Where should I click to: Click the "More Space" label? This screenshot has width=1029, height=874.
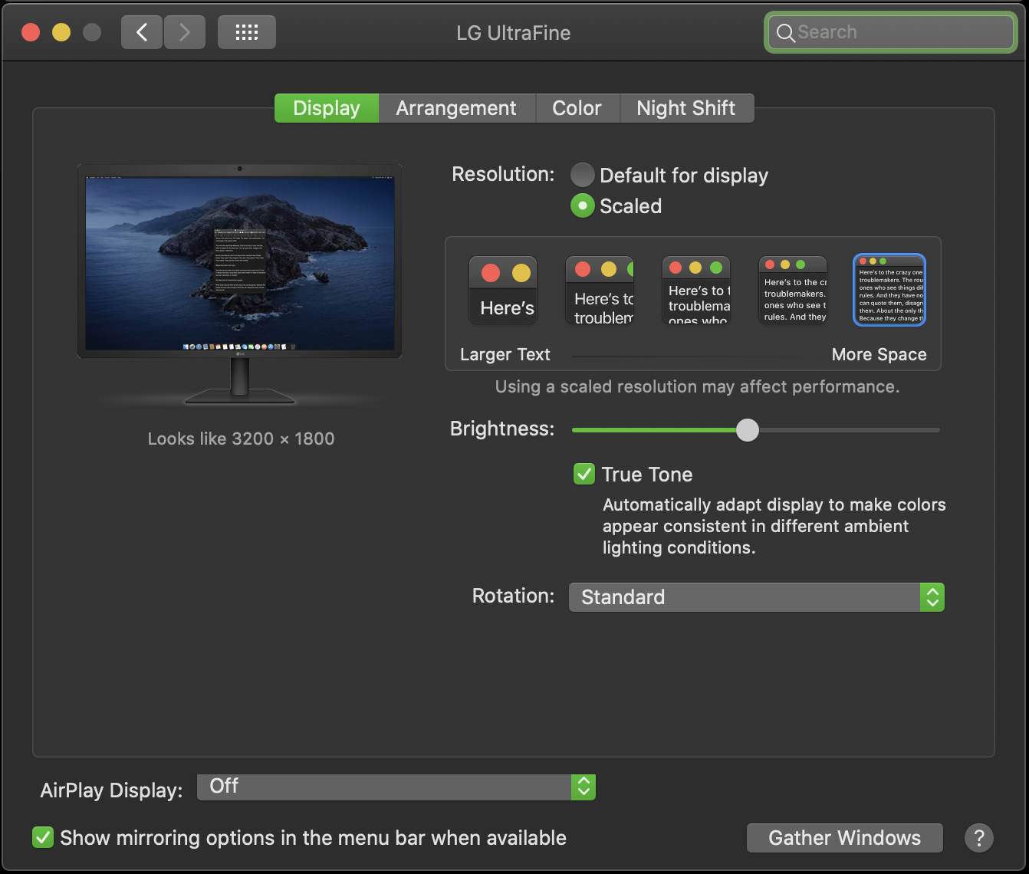[x=879, y=354]
